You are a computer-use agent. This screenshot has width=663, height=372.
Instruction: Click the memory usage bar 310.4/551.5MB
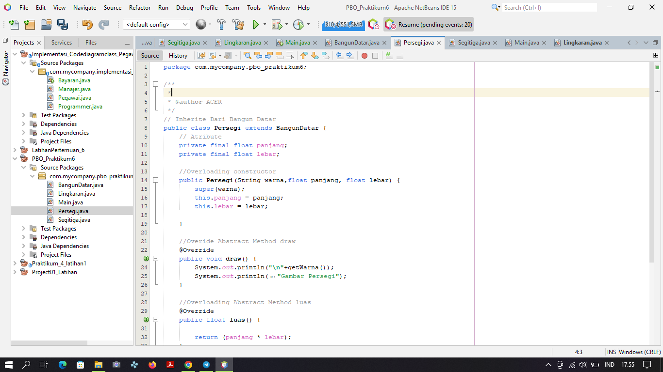[343, 25]
